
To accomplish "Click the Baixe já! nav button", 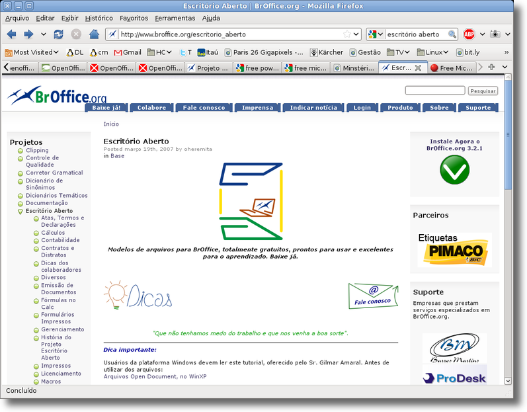I will click(106, 108).
